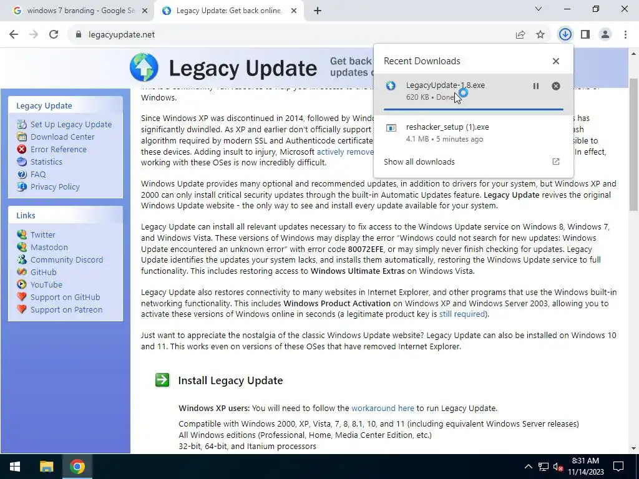Pause the LegacyUpdate-1.8.exe download
Image resolution: width=639 pixels, height=479 pixels.
[x=536, y=86]
